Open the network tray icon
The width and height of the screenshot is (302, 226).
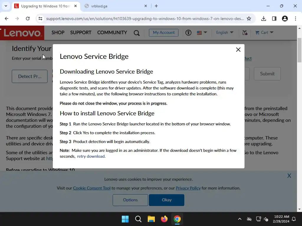point(258,219)
